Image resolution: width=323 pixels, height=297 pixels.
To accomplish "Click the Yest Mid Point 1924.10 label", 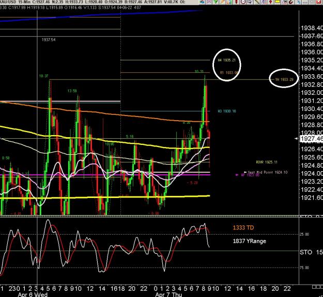I will pyautogui.click(x=268, y=172).
